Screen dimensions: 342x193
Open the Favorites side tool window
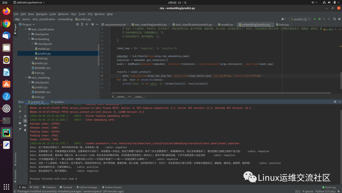[x=15, y=176]
